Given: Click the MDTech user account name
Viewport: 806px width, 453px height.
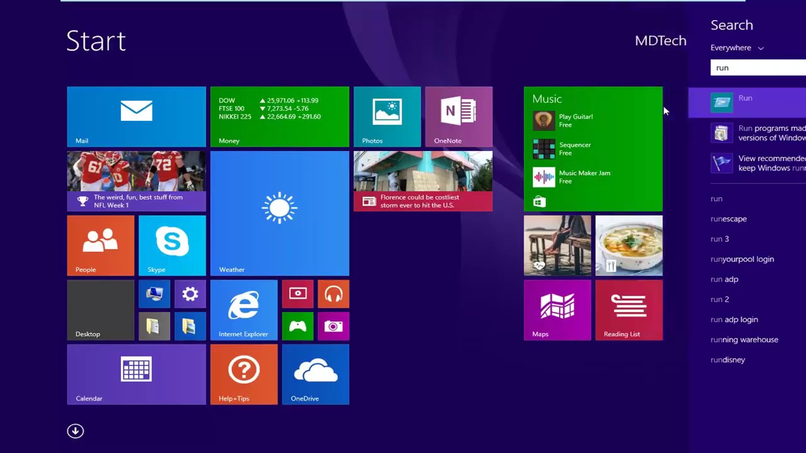Looking at the screenshot, I should point(661,41).
